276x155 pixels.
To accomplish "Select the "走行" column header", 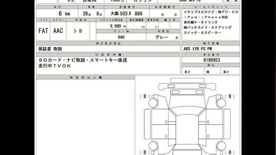I will [x=57, y=7].
